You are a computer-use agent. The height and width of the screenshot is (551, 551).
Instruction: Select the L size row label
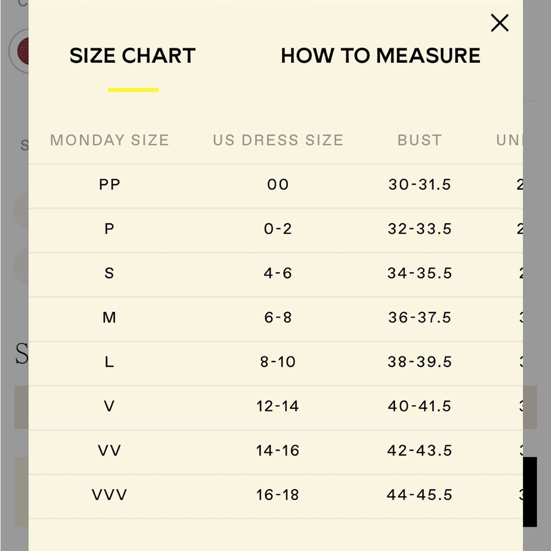point(109,361)
